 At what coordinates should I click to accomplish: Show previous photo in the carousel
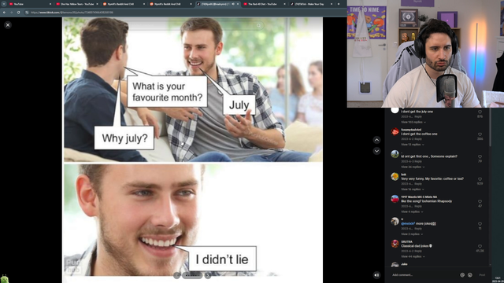(176, 275)
